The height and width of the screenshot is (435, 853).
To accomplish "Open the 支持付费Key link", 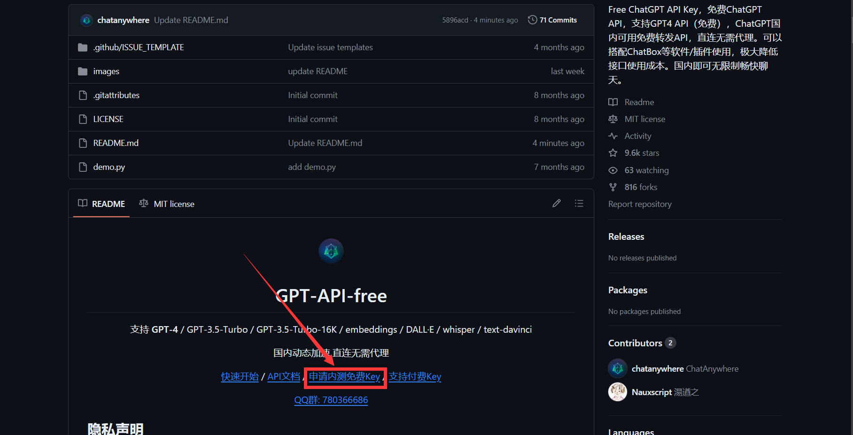I will click(415, 377).
